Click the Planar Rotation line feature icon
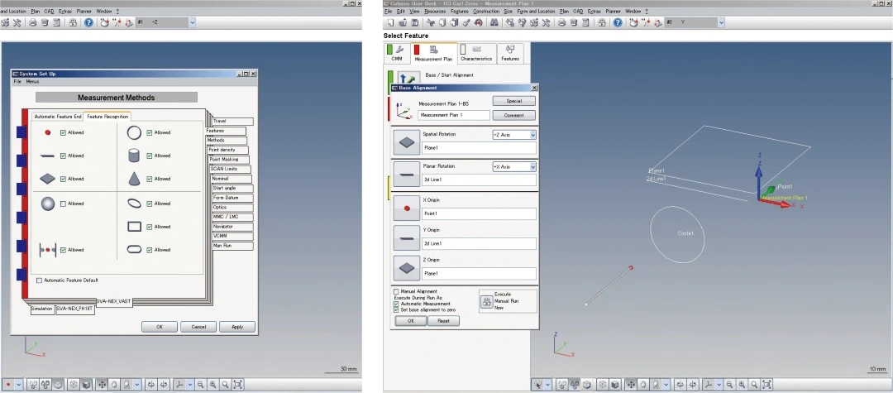The height and width of the screenshot is (393, 893). [x=404, y=173]
